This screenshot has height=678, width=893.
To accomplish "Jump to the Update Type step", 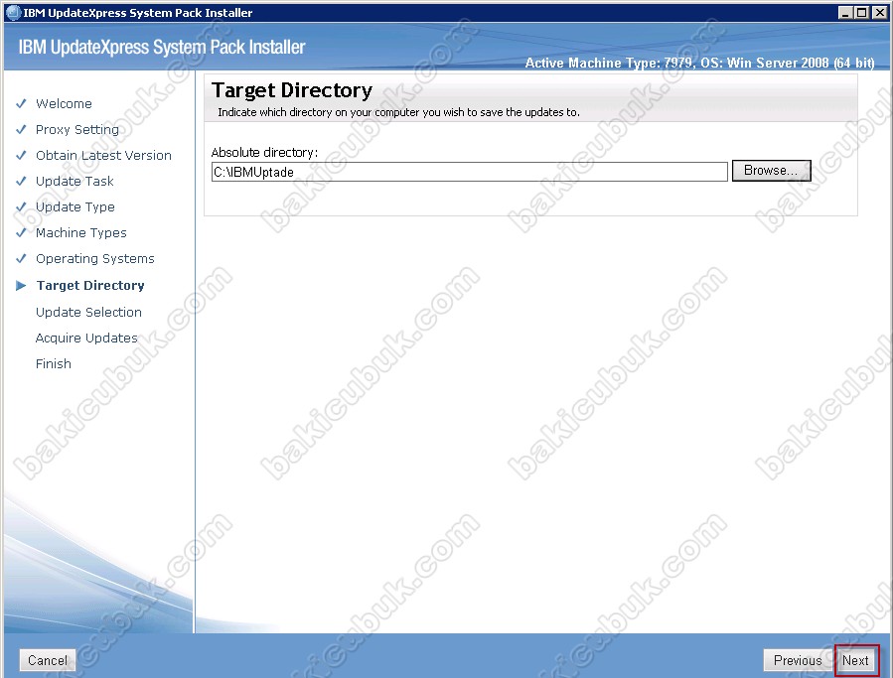I will pos(75,206).
